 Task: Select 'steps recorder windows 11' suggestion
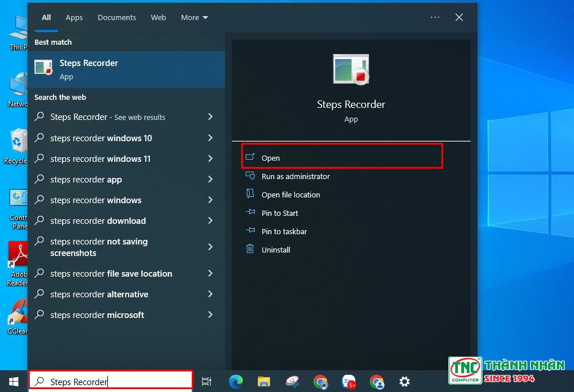tap(126, 159)
